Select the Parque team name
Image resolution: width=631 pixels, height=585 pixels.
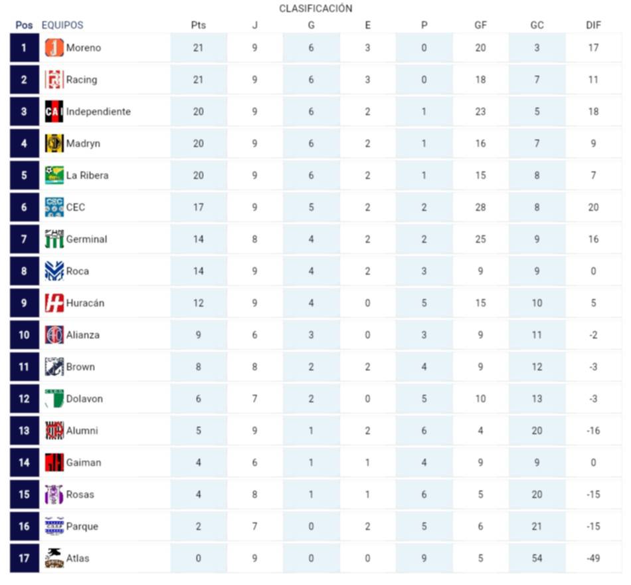(82, 526)
